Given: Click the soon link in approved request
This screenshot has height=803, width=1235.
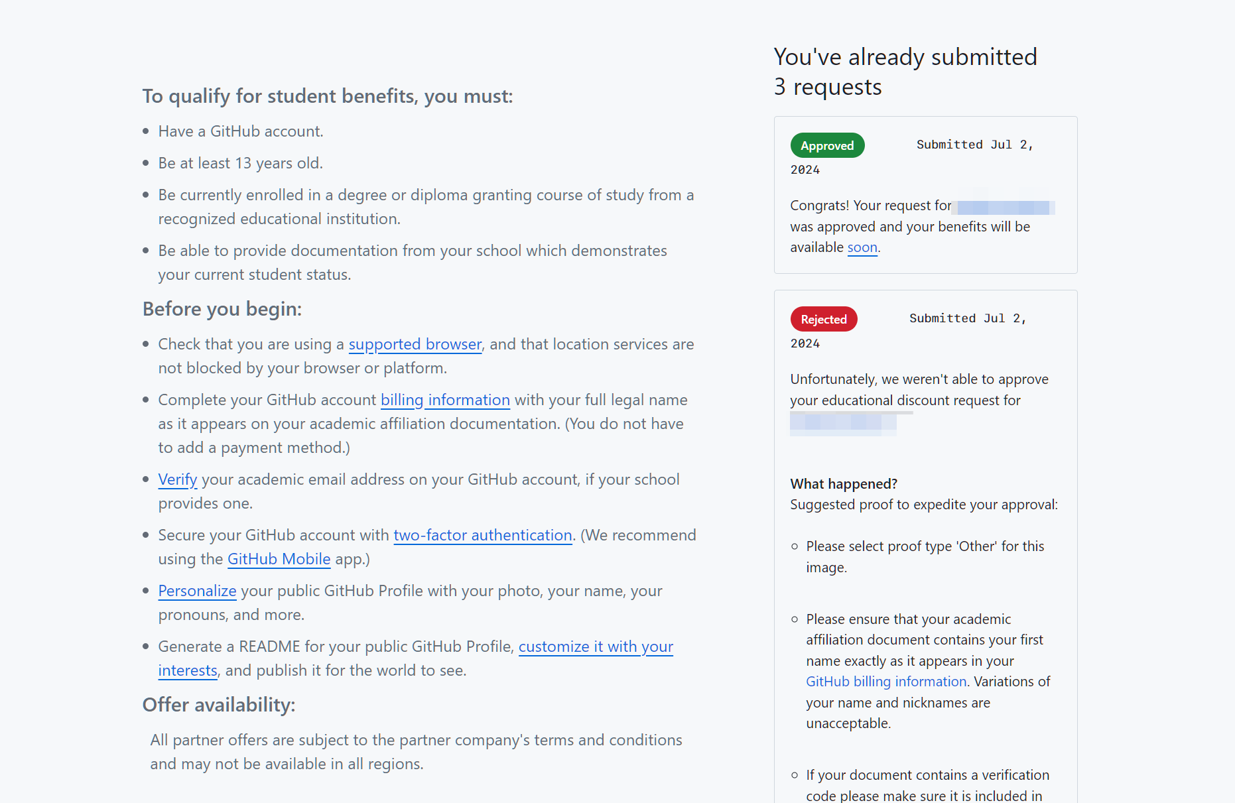Looking at the screenshot, I should click(x=862, y=247).
